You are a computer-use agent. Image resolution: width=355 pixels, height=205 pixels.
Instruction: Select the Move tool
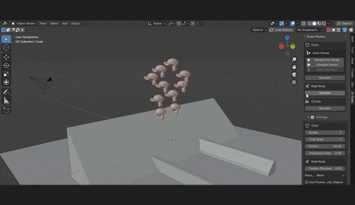tap(6, 57)
